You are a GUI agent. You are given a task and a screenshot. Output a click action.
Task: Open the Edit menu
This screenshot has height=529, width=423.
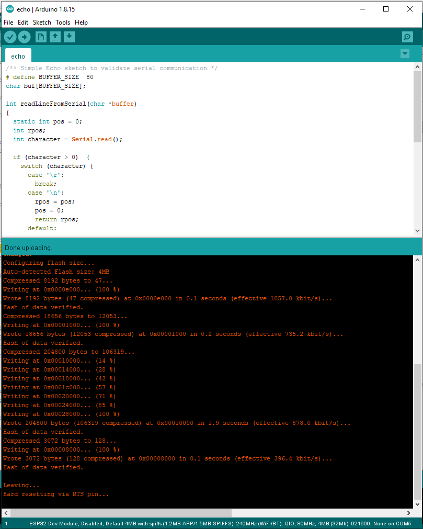(x=23, y=22)
